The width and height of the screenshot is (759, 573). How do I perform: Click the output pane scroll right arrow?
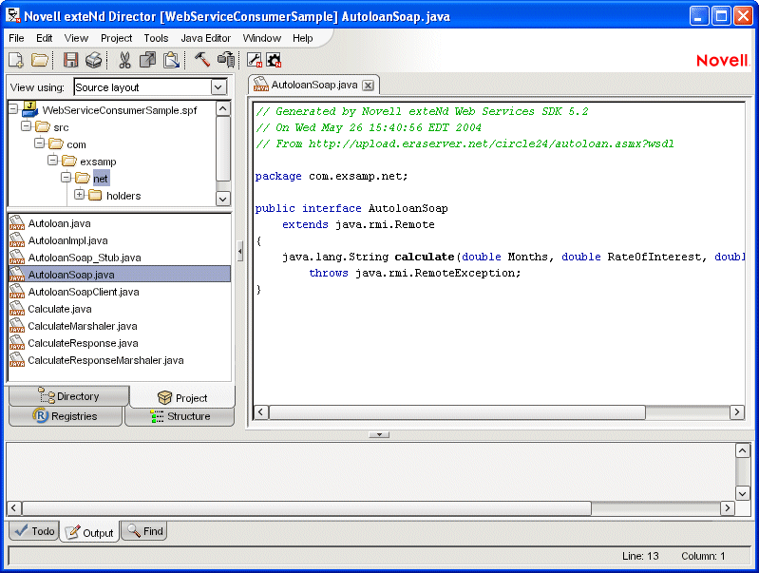pyautogui.click(x=727, y=508)
